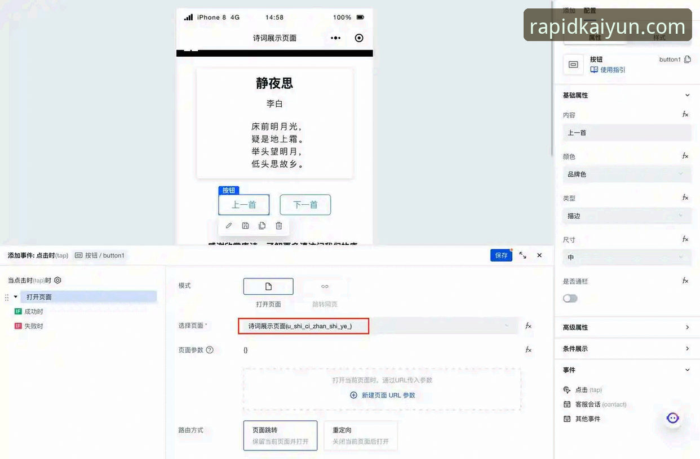700x459 pixels.
Task: Click the 客服会话 (contact) event entry
Action: tap(595, 404)
